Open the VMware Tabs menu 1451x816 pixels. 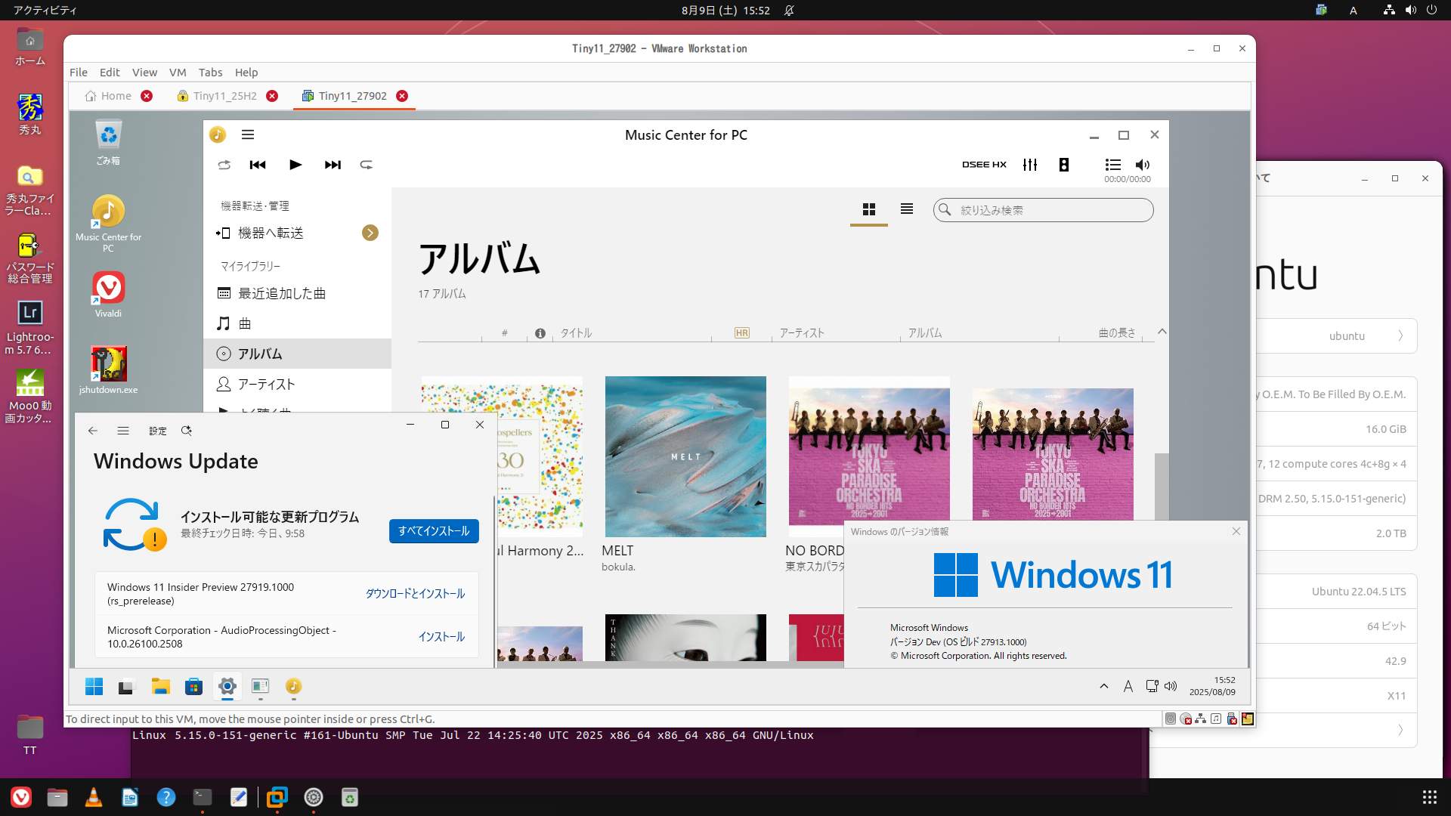[x=210, y=73]
